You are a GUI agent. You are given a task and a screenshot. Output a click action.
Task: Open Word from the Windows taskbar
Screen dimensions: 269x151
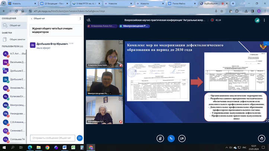[x=64, y=147]
